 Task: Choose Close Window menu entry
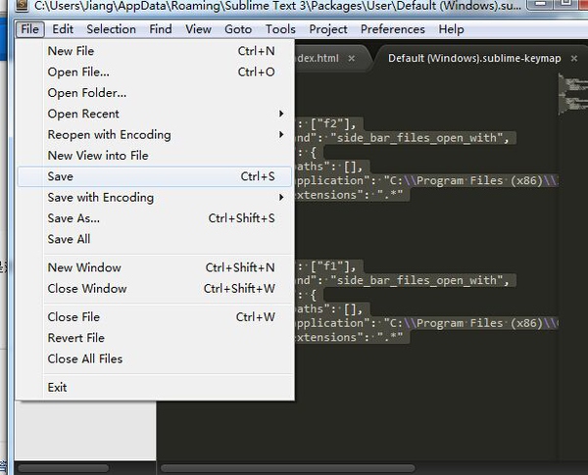tap(155, 289)
